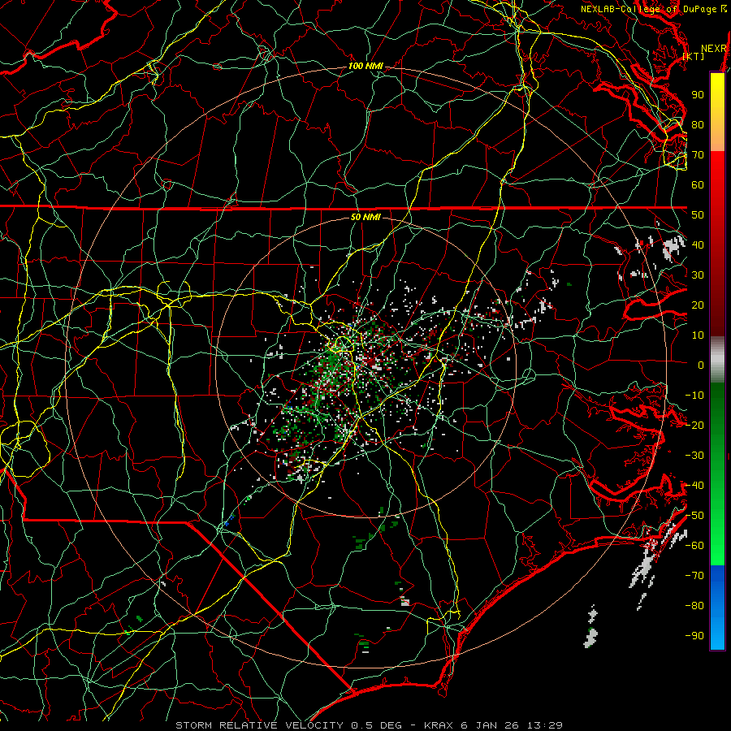
Task: Select the 90 value on velocity scale
Action: (x=698, y=95)
